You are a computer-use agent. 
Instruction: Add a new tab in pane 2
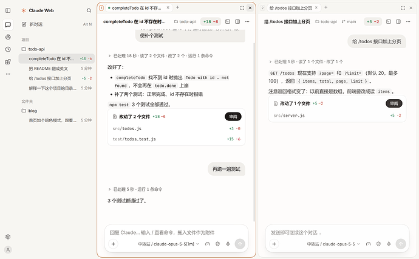[325, 8]
